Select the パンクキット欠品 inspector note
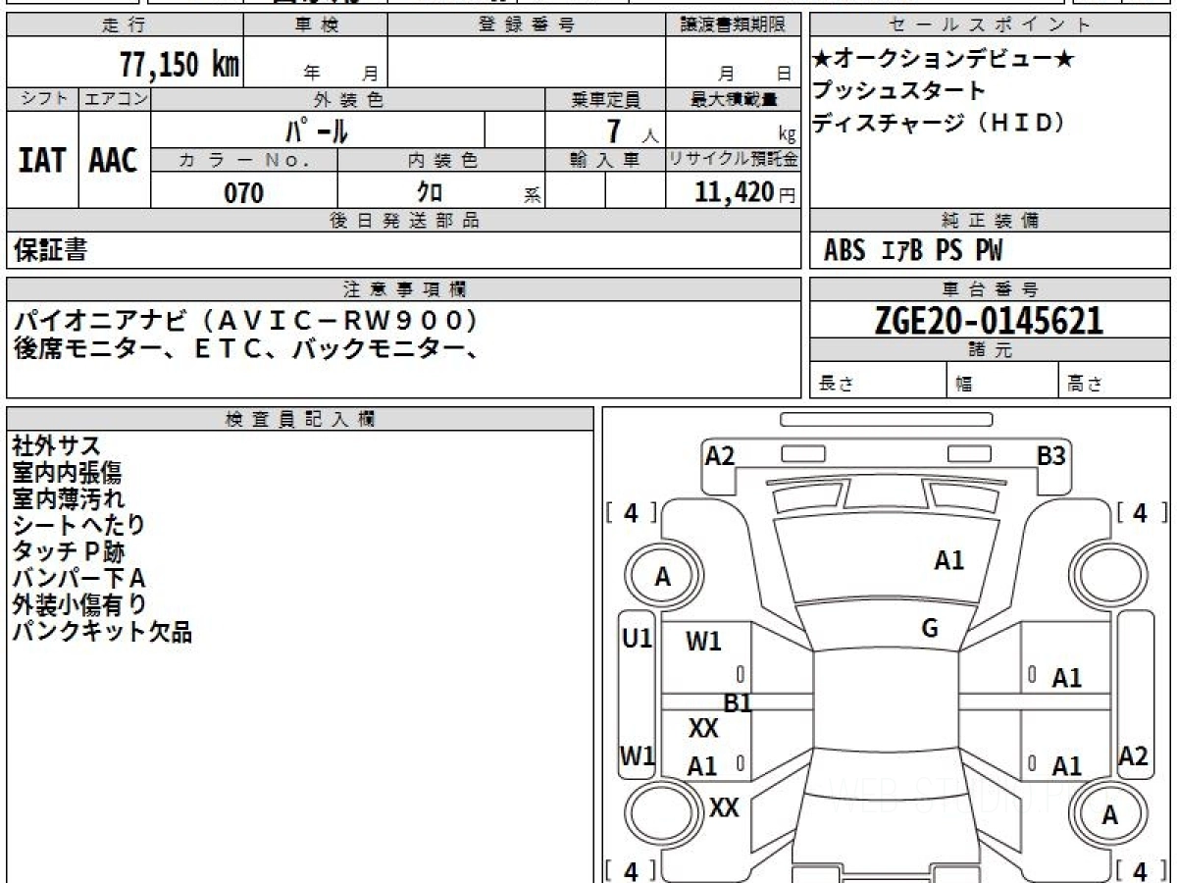Image resolution: width=1177 pixels, height=883 pixels. [x=102, y=631]
